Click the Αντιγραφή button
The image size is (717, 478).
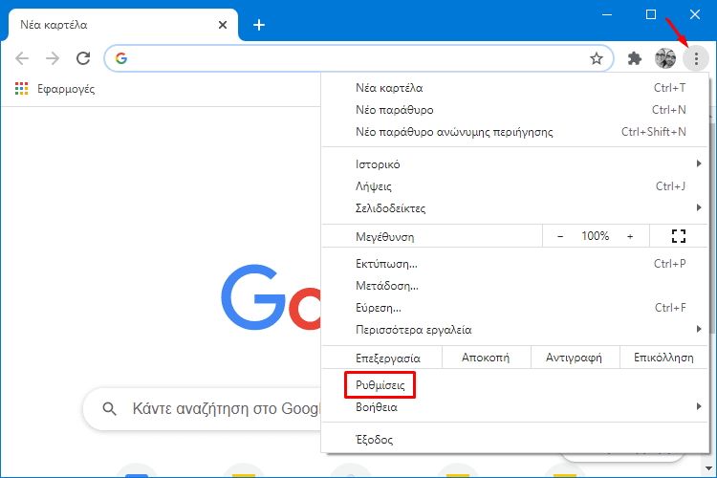coord(575,358)
